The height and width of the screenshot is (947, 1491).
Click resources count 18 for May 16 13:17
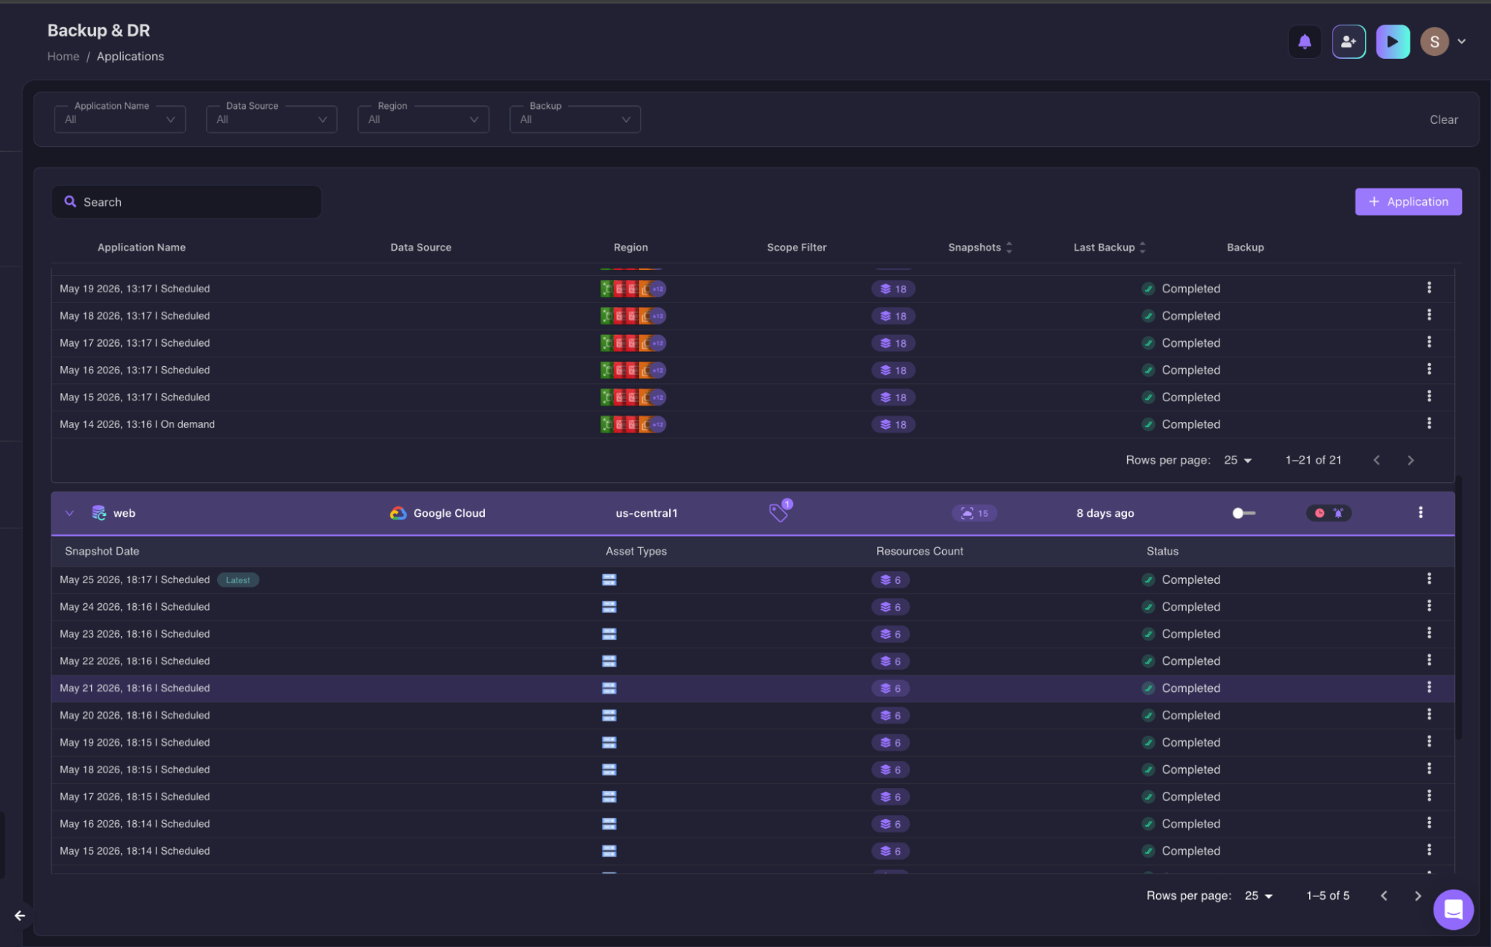[893, 371]
